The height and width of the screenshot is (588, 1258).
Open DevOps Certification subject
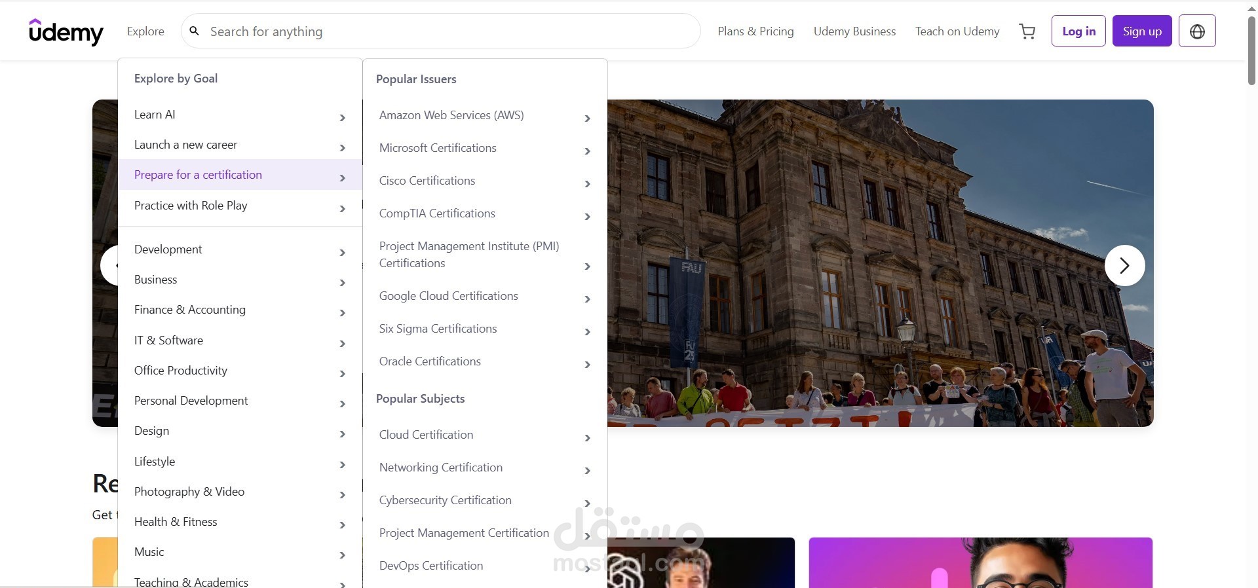485,566
